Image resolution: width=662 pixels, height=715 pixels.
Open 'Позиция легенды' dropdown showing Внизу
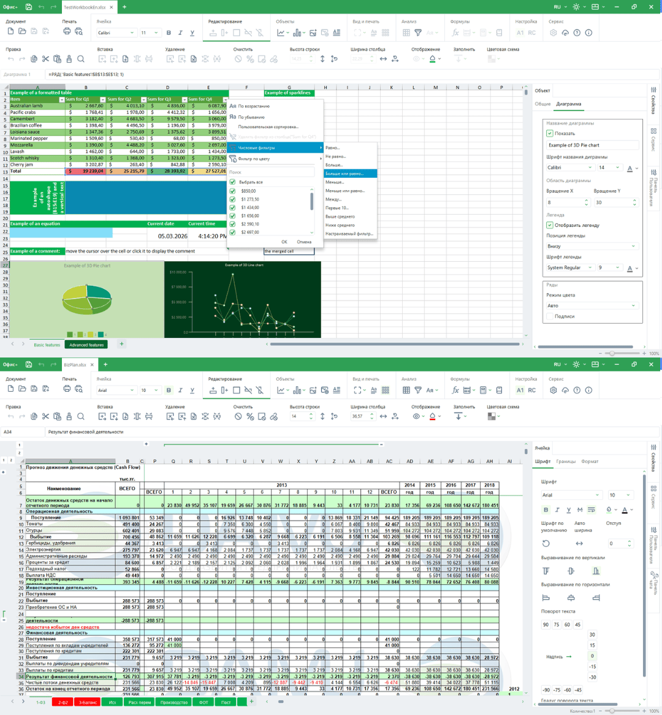tap(592, 247)
